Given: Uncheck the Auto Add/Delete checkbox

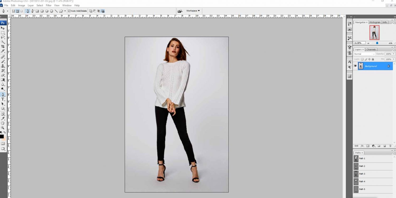Looking at the screenshot, I should [69, 11].
